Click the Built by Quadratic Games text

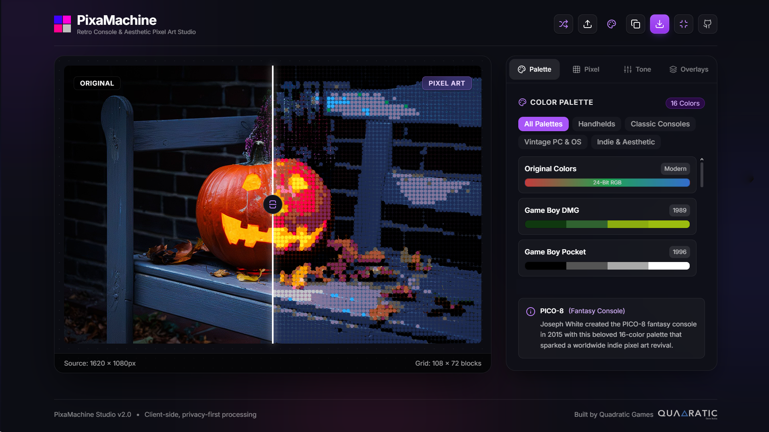click(614, 414)
